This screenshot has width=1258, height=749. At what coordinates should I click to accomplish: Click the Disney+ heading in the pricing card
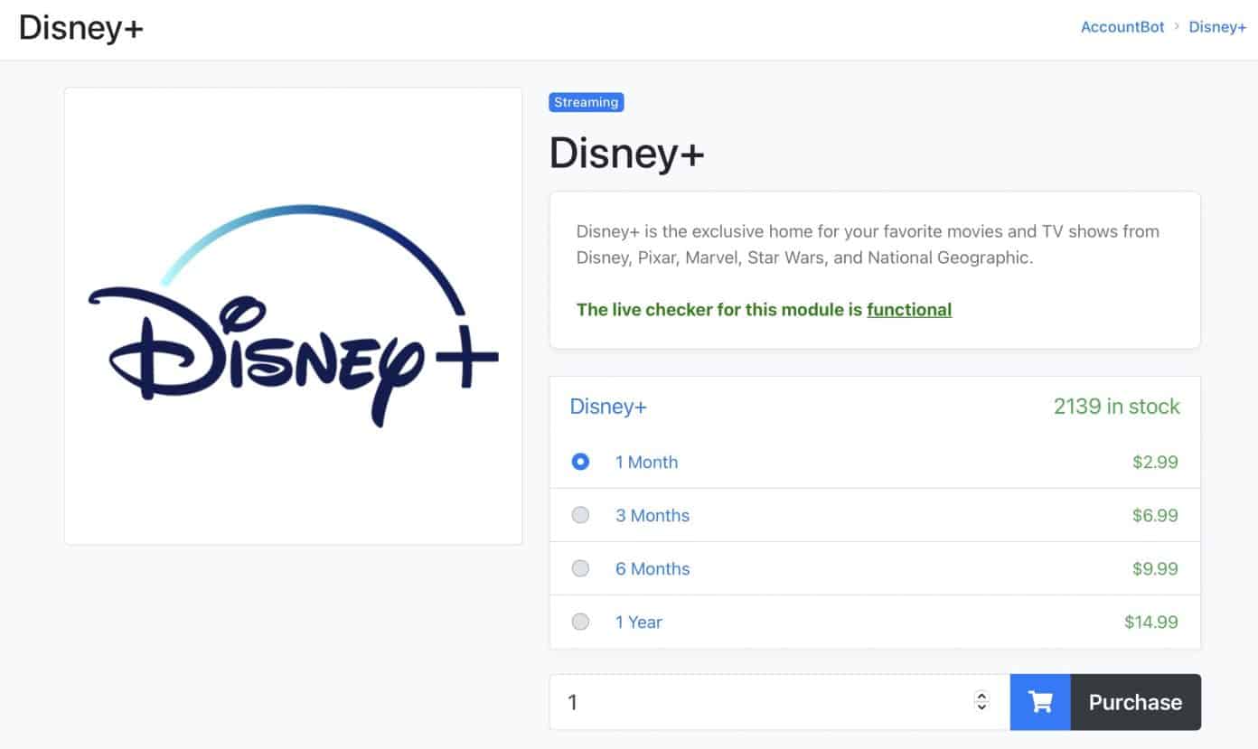pyautogui.click(x=607, y=407)
